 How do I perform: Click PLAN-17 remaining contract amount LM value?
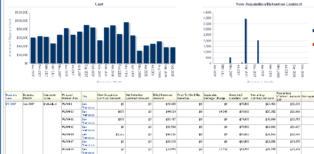(x=295, y=141)
